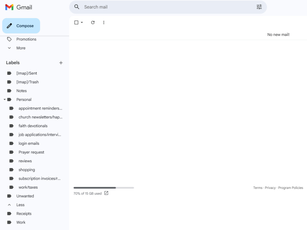Click the search magnifier icon
The height and width of the screenshot is (230, 307).
(x=77, y=7)
